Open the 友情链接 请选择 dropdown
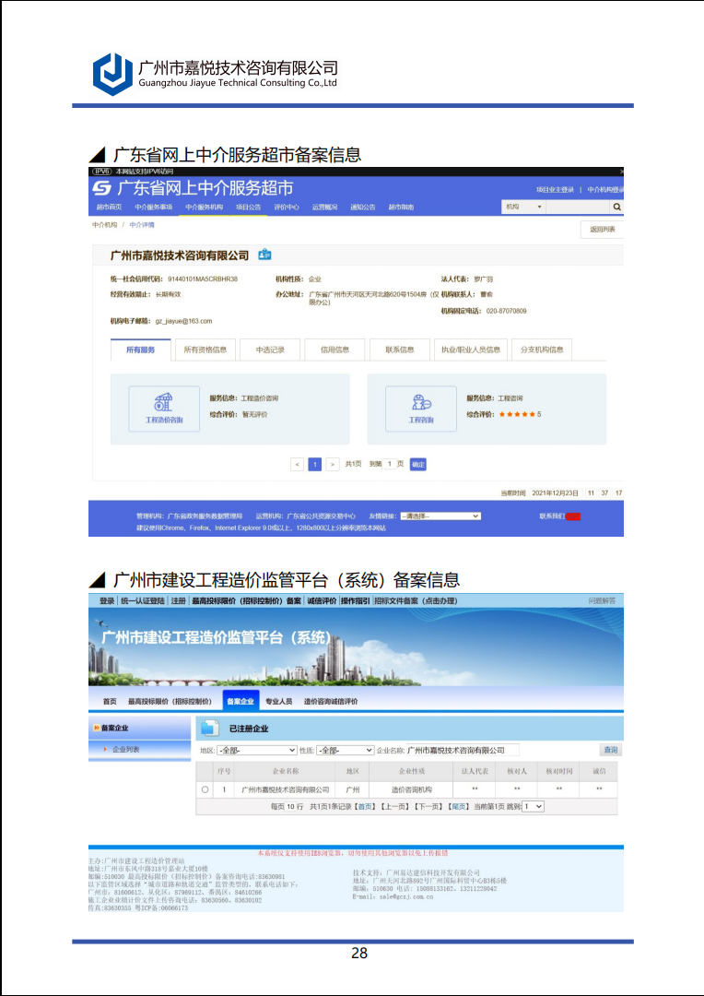This screenshot has height=996, width=704. 440,516
